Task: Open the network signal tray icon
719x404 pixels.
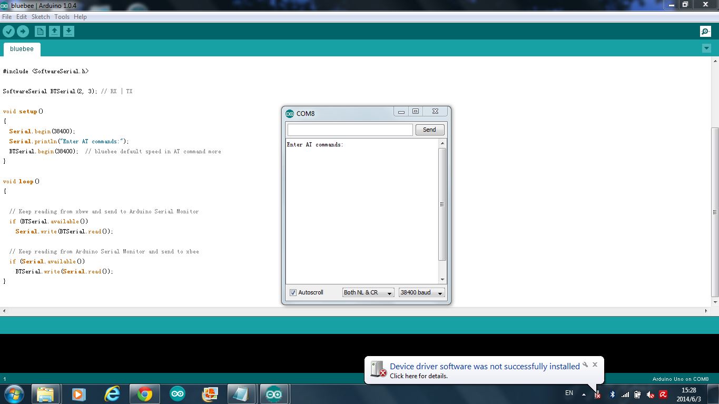Action: tap(625, 395)
